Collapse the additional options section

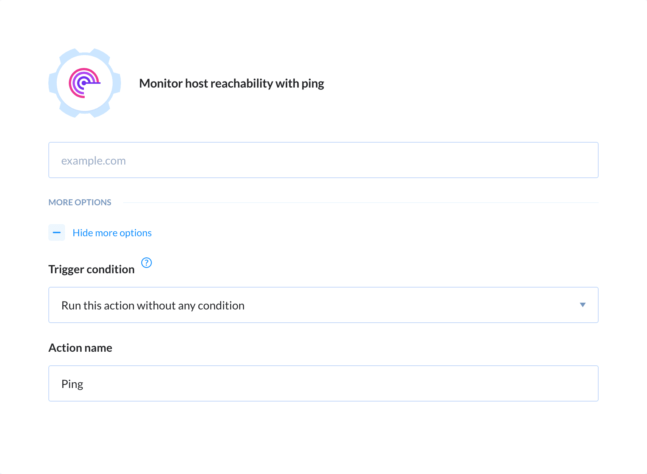point(112,232)
